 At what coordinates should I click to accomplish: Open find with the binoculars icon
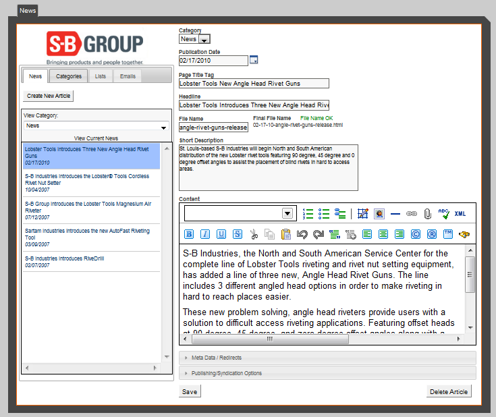pos(464,234)
